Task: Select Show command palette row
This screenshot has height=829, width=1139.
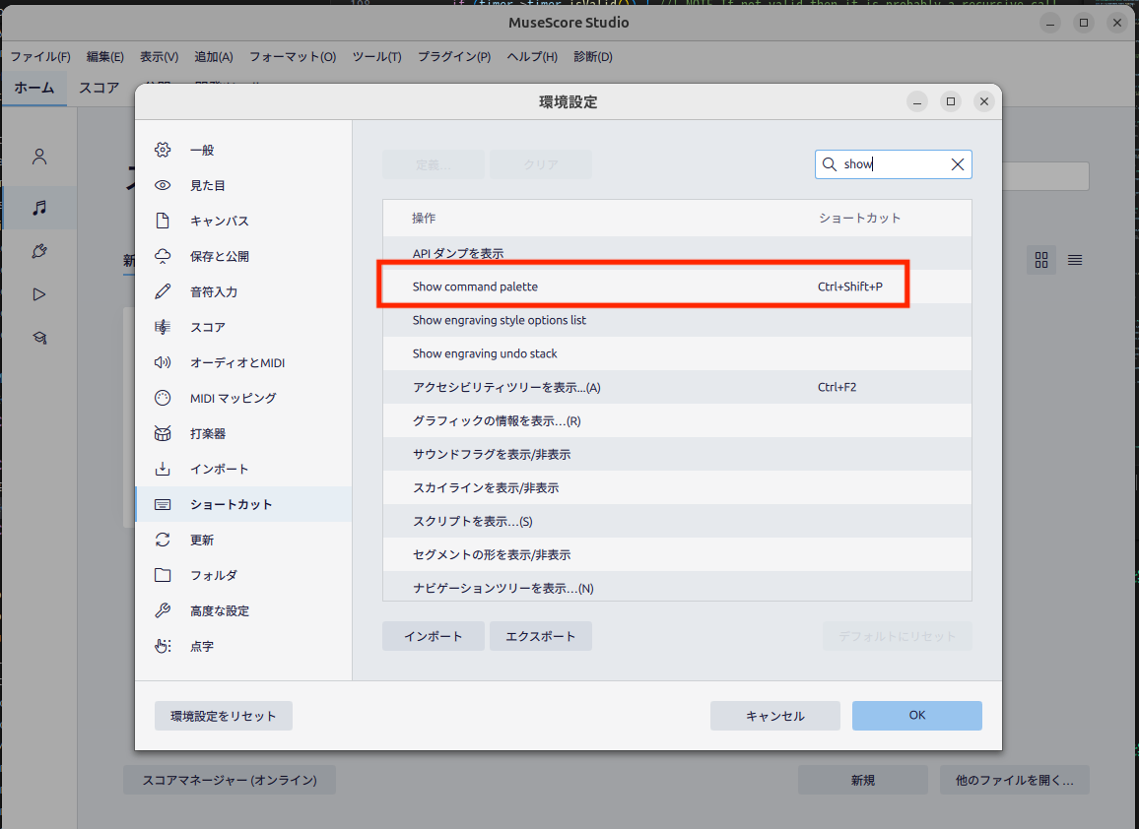Action: 677,287
